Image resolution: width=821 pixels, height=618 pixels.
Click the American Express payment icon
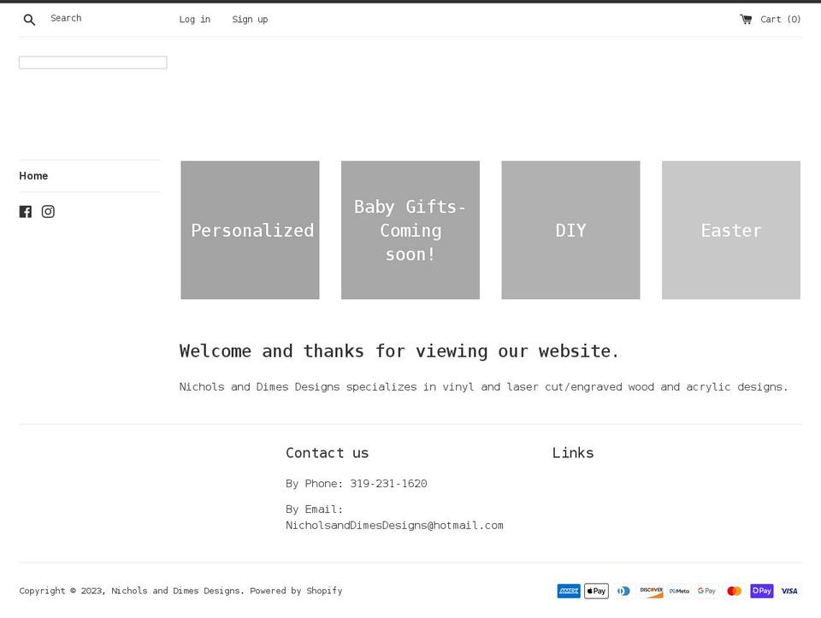(569, 591)
